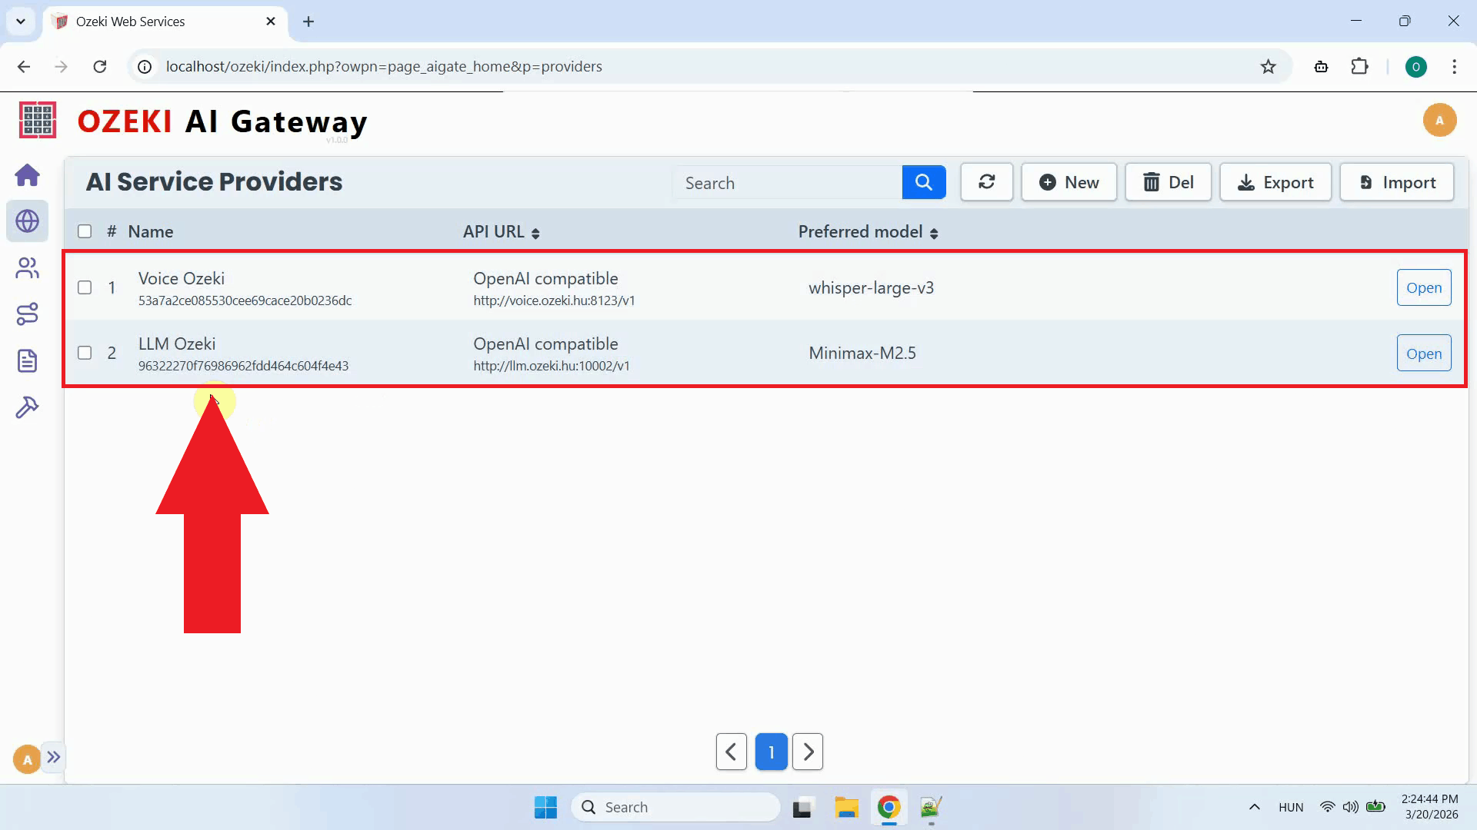Select the checkbox for LLM Ozeki row
This screenshot has height=830, width=1477.
[x=84, y=353]
